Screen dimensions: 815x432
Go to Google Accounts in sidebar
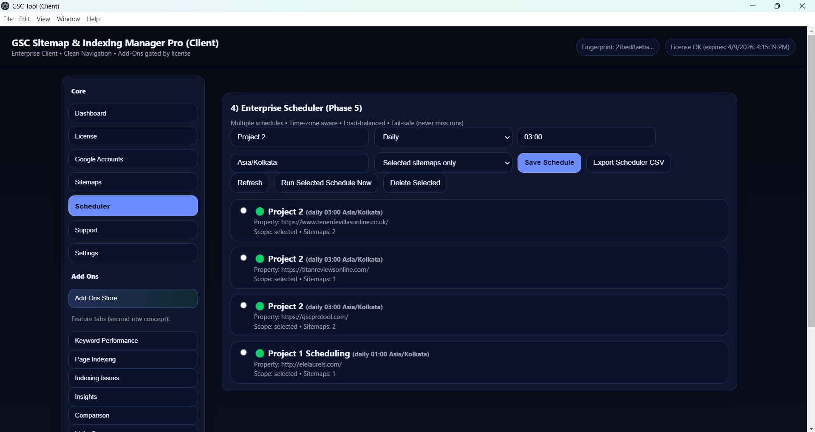pos(133,159)
